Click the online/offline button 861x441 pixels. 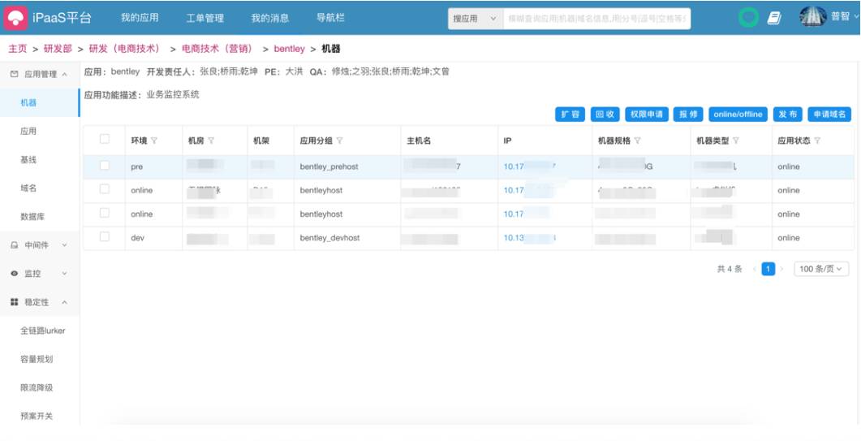coord(738,115)
